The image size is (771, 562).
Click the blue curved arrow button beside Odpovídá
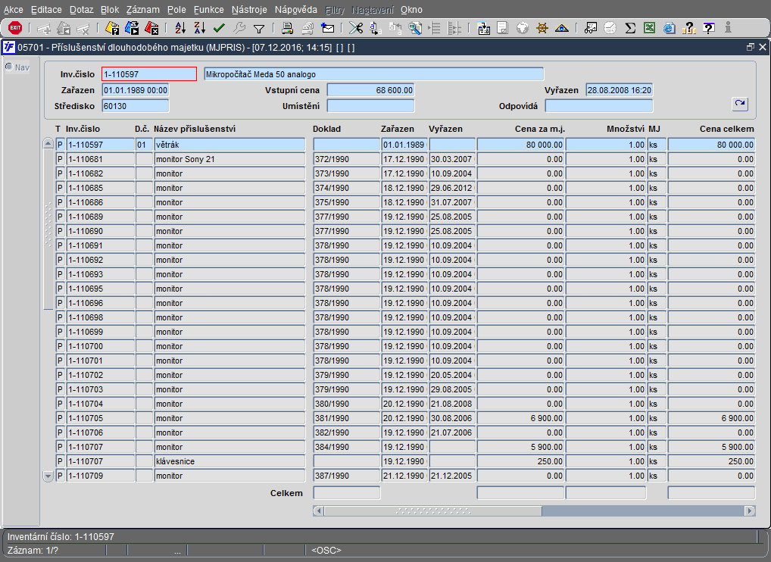click(x=739, y=104)
